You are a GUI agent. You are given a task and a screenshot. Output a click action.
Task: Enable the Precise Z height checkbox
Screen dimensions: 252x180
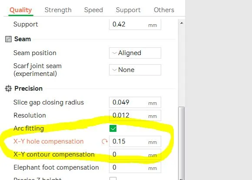(x=113, y=178)
